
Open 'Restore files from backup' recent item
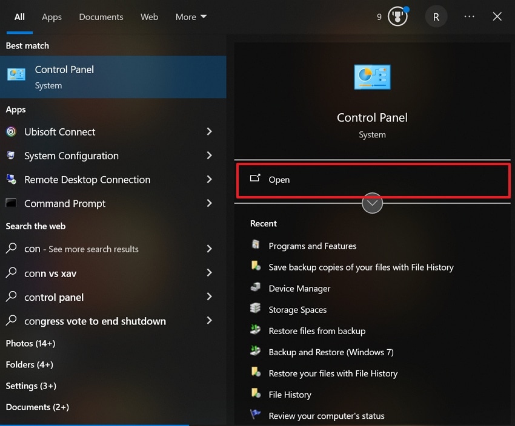(317, 331)
